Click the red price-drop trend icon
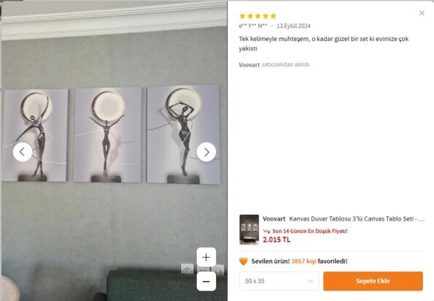Screen dimensions: 434x301 pos(266,231)
